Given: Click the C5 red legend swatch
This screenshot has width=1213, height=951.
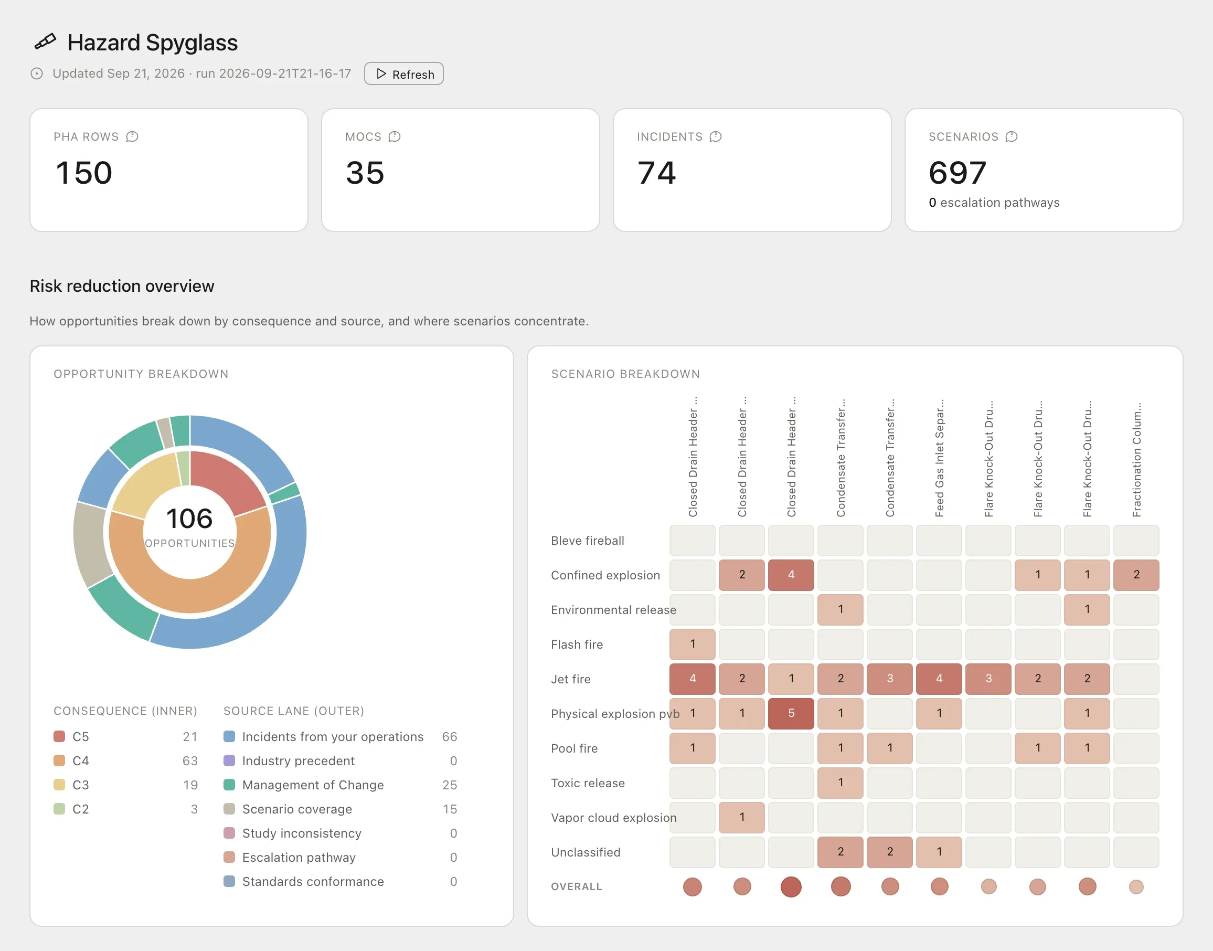Looking at the screenshot, I should pos(60,736).
